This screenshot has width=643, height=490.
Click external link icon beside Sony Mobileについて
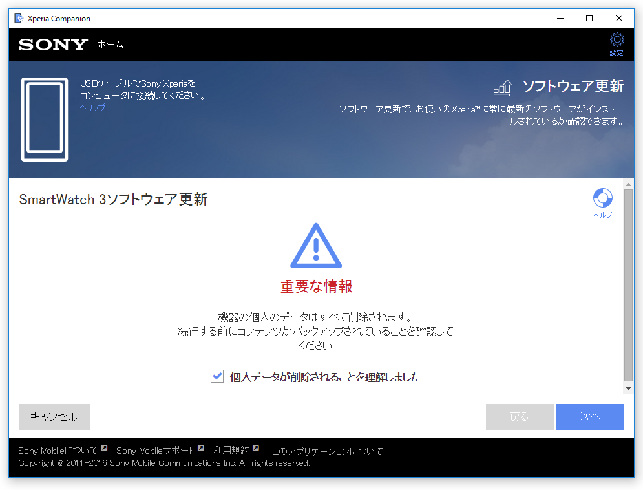coord(104,448)
